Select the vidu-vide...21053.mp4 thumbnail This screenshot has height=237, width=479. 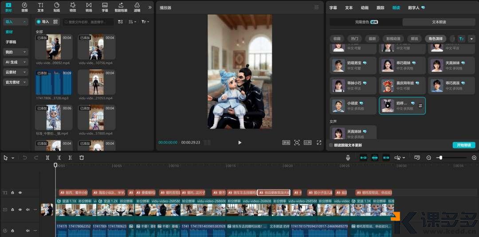tap(97, 82)
